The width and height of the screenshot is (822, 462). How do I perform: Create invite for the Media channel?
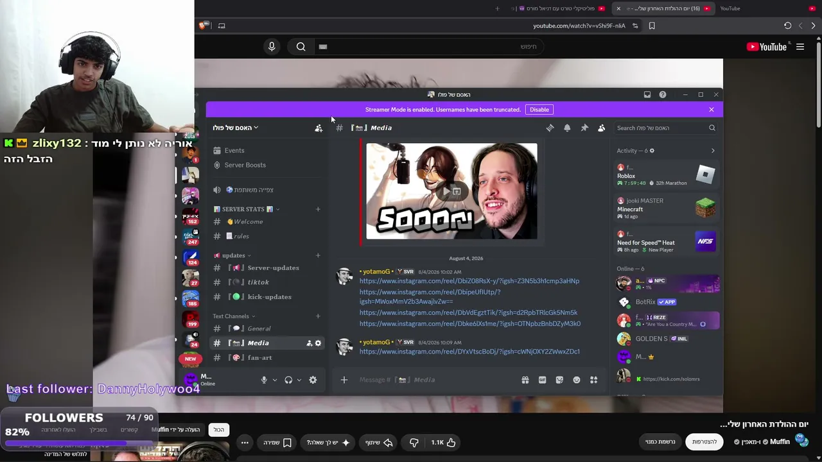(309, 343)
